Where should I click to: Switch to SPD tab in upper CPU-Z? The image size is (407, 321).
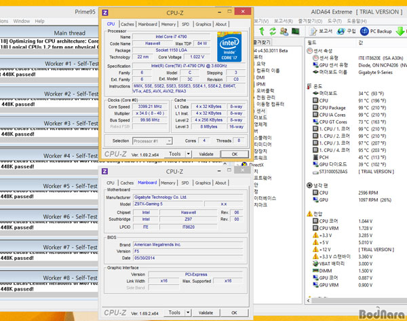[185, 24]
